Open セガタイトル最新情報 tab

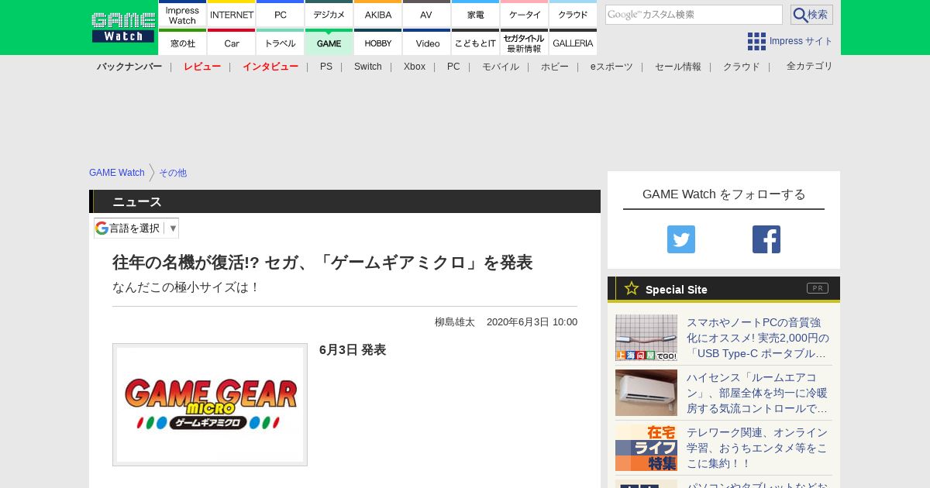coord(524,42)
